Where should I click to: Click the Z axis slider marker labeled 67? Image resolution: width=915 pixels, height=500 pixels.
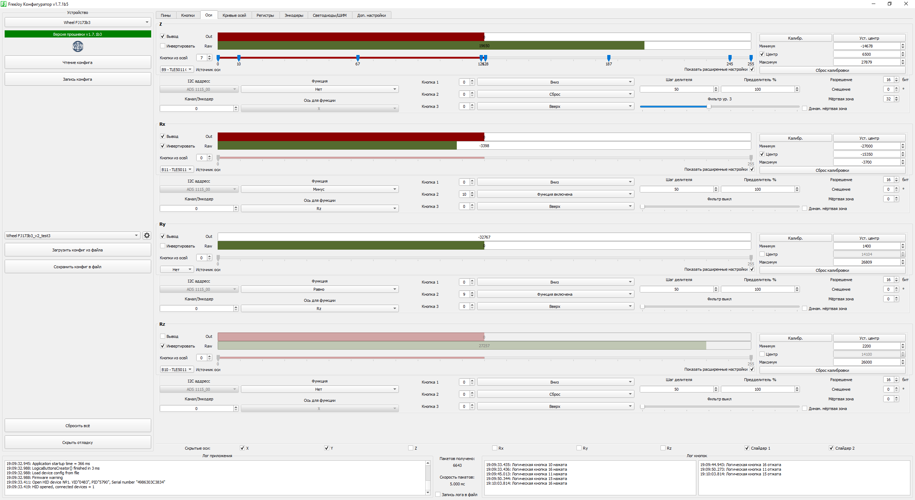pos(358,58)
